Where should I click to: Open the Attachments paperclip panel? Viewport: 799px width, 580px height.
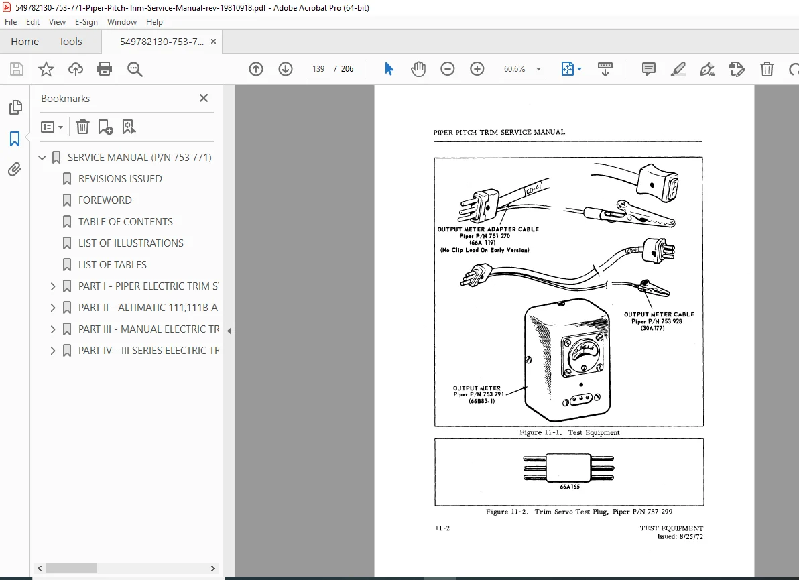[x=15, y=169]
